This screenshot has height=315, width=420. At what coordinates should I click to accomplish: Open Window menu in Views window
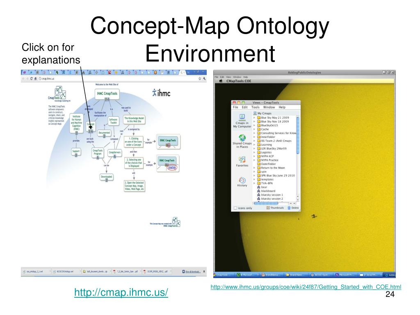point(269,107)
